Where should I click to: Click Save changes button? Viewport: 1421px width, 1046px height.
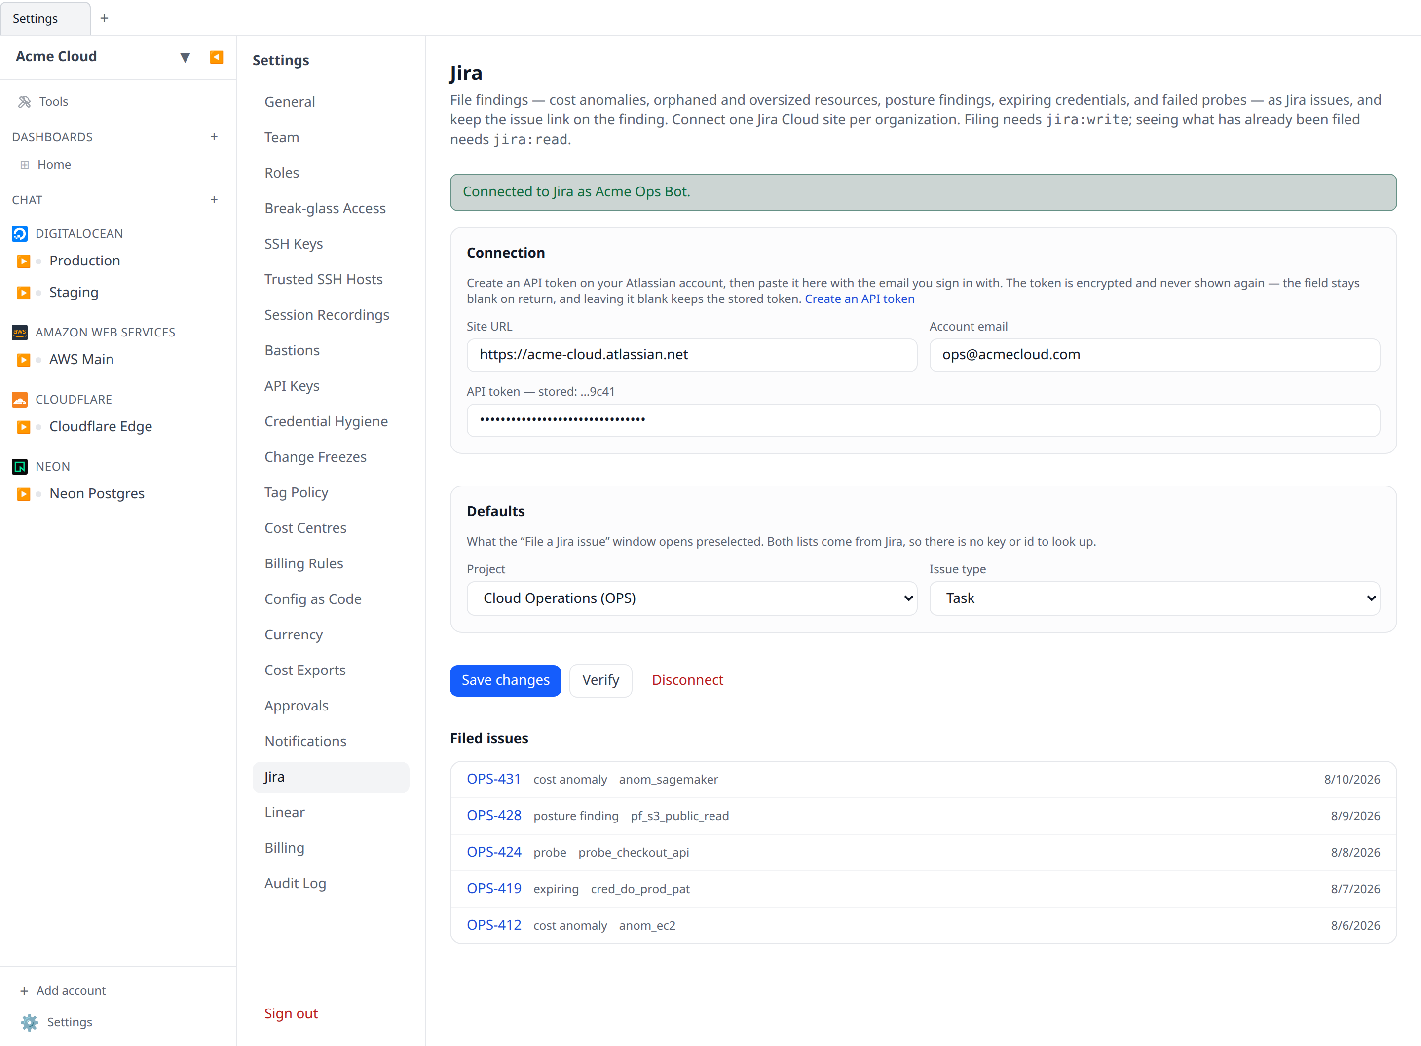click(505, 681)
